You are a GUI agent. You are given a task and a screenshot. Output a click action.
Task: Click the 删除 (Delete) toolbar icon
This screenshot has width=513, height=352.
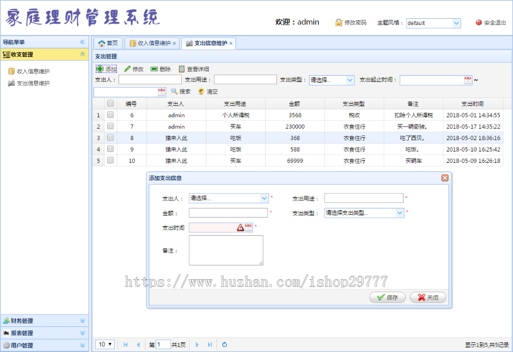(x=161, y=68)
